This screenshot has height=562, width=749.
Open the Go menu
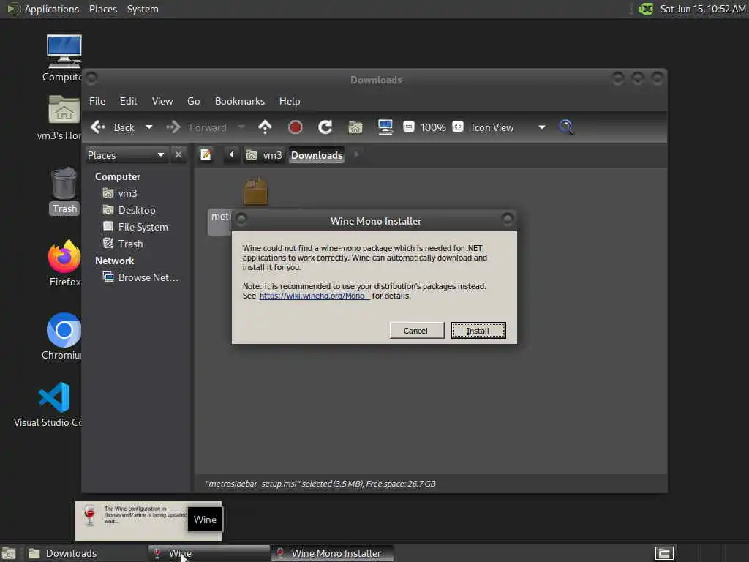click(193, 101)
